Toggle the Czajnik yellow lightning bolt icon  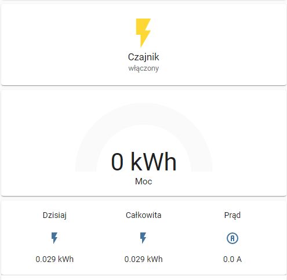[x=143, y=33]
